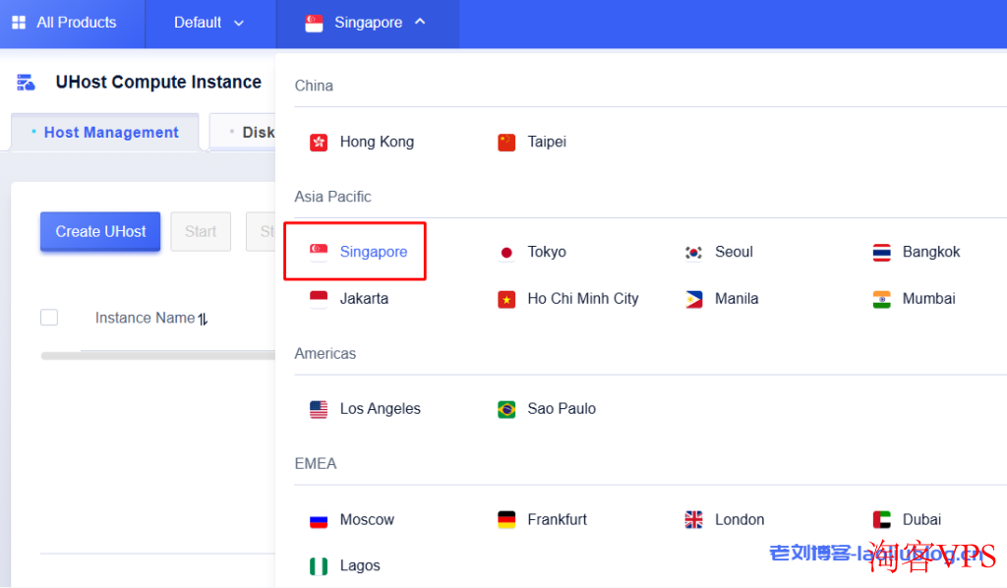Toggle the select-all instances checkbox

pos(49,318)
